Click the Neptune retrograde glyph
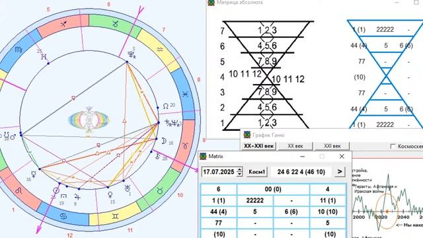The width and height of the screenshot is (423, 238). tap(176, 124)
